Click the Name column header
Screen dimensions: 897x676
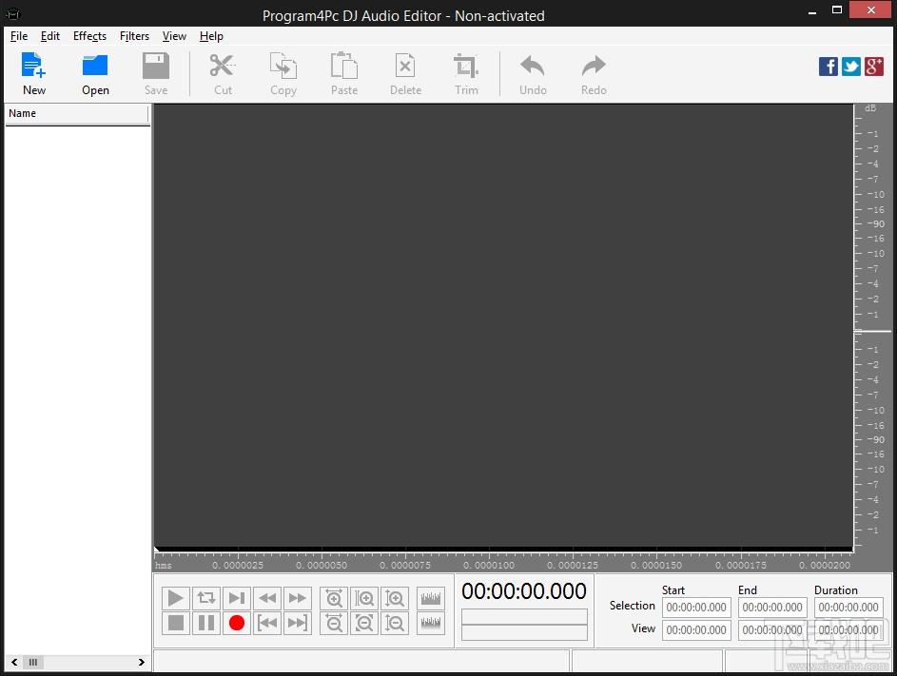click(x=77, y=114)
